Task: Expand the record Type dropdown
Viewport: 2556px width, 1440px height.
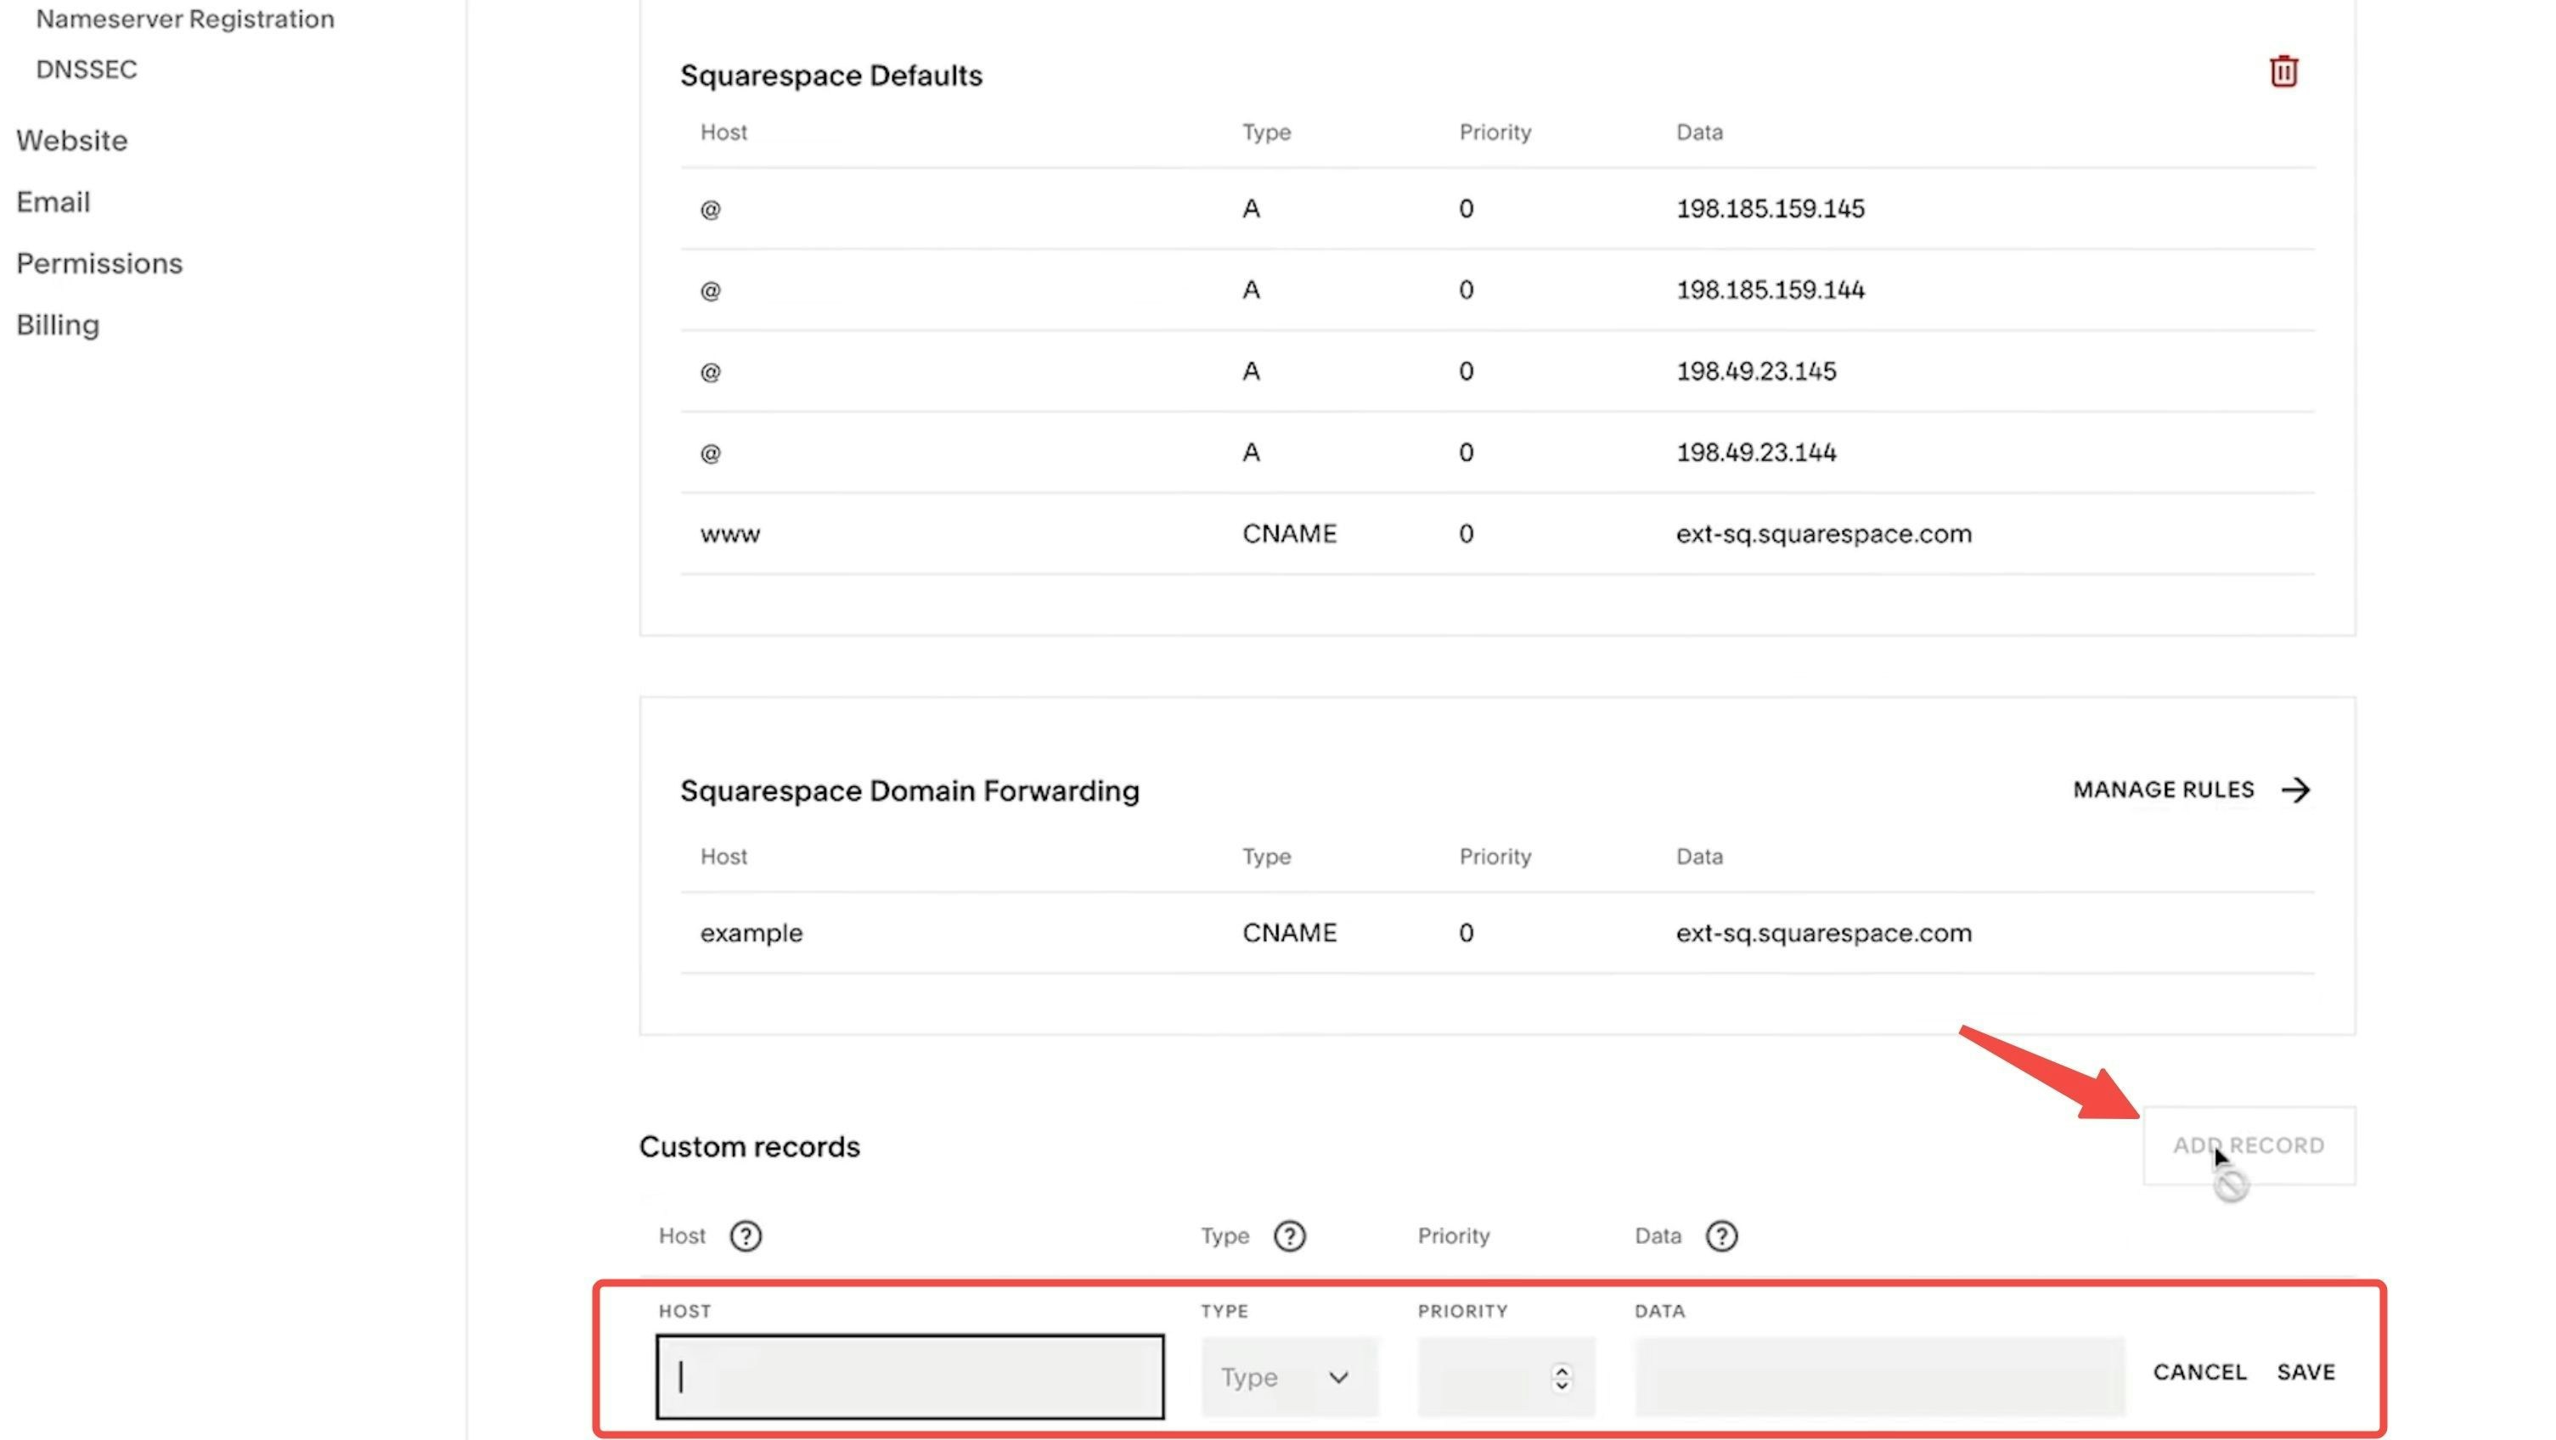Action: 1288,1377
